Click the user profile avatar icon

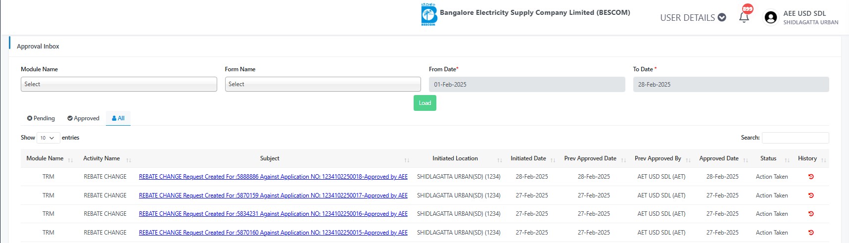coord(770,17)
